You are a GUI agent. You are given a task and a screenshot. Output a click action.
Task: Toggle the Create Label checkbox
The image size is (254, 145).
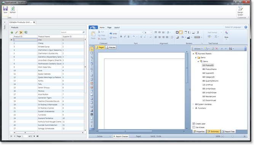(193, 124)
